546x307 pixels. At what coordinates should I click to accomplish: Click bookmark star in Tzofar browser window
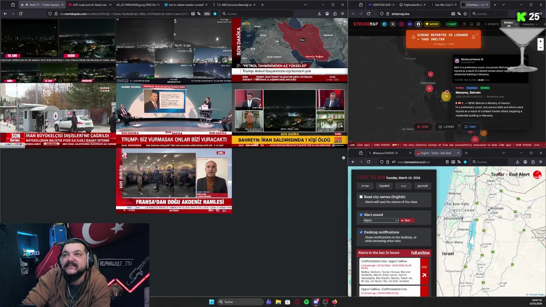(465, 162)
